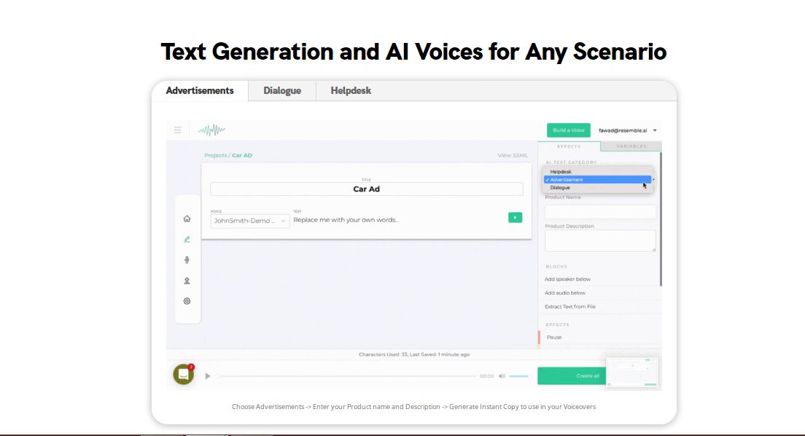Open the AI Text Category dropdown
This screenshot has width=805, height=436.
pyautogui.click(x=598, y=179)
